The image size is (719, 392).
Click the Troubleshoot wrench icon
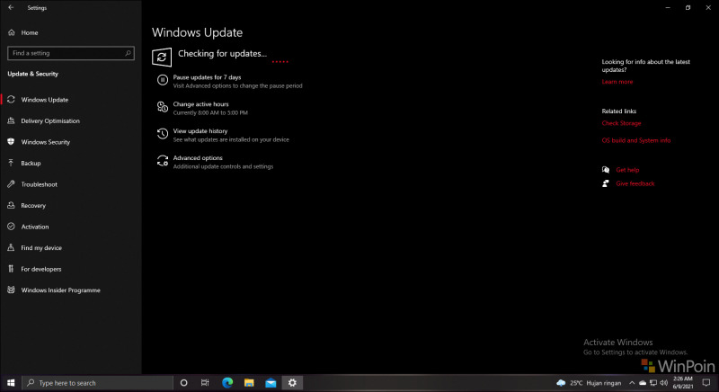[11, 183]
